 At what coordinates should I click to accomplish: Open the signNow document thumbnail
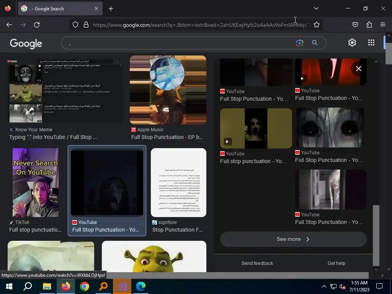coord(178,183)
